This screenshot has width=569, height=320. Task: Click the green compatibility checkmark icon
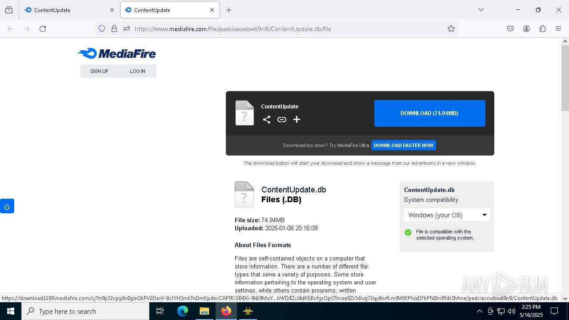[x=408, y=232]
